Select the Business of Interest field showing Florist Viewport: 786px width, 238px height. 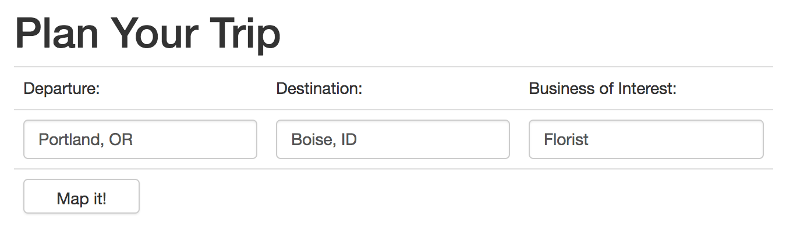pos(646,139)
